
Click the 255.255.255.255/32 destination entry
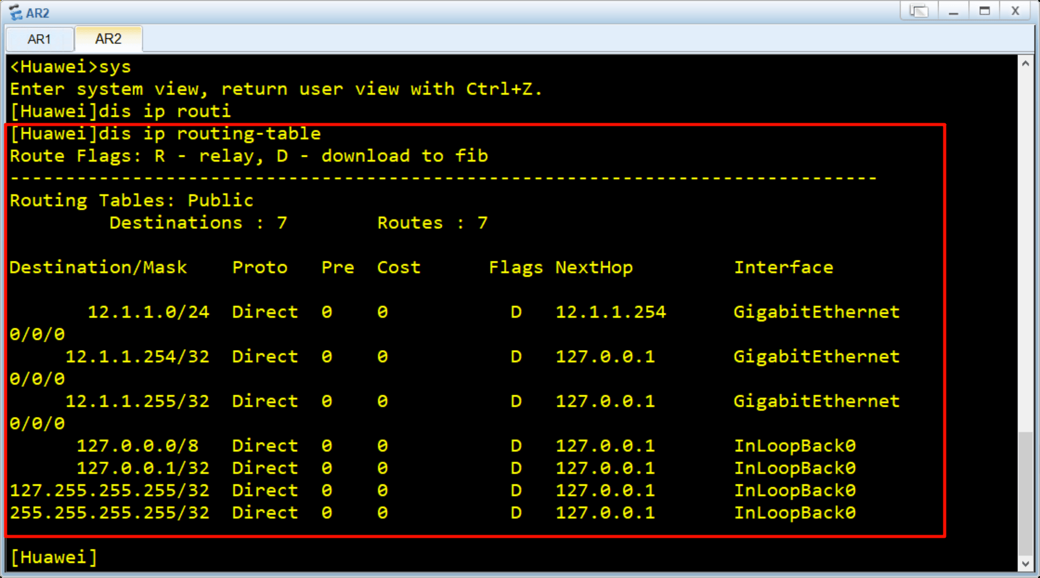(110, 513)
